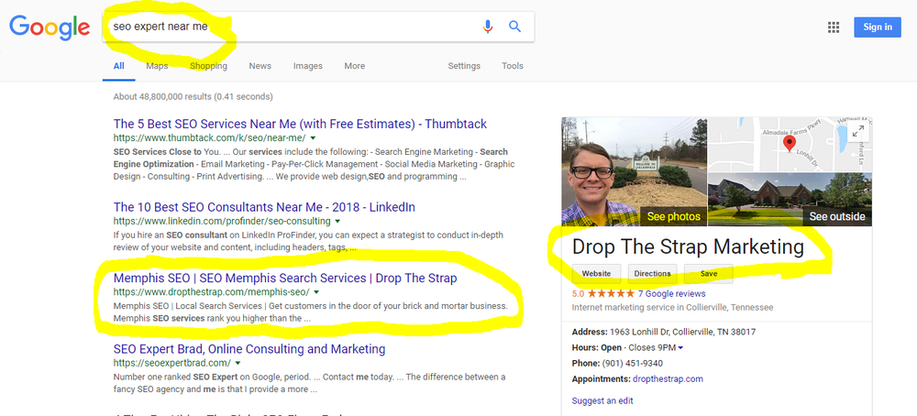Click the Sign in button
Viewport: 917px width, 416px height.
point(878,27)
